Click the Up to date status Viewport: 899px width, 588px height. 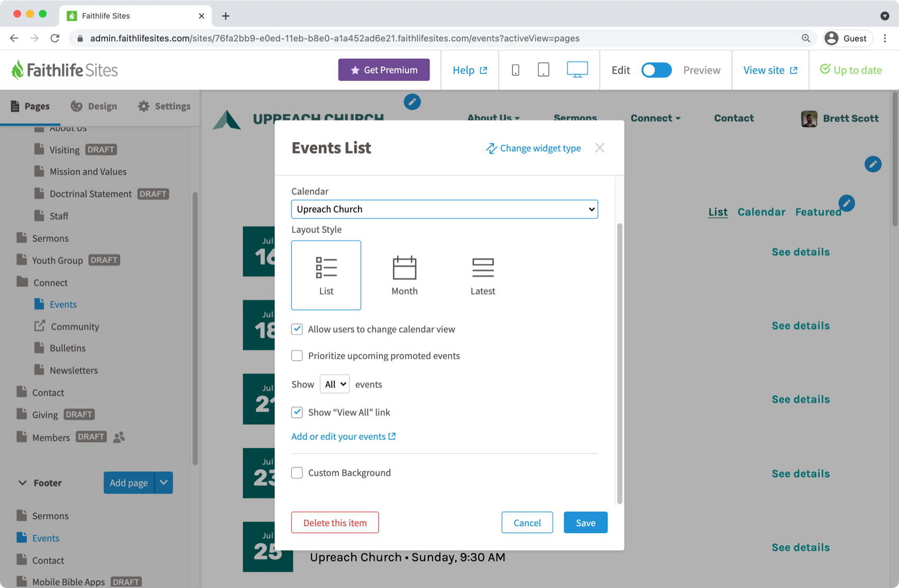tap(851, 70)
